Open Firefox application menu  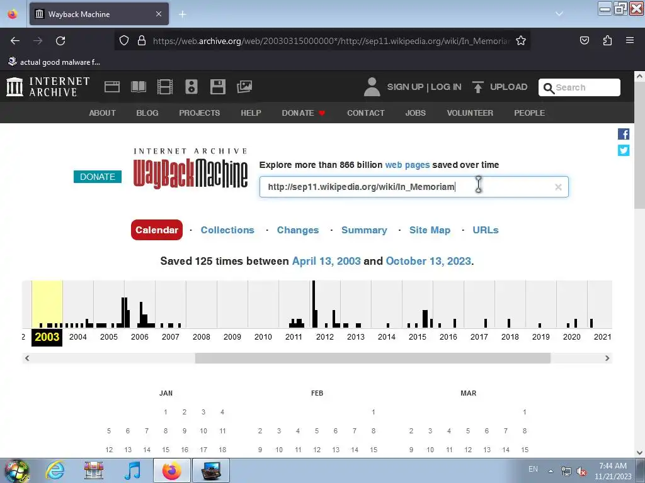click(x=630, y=41)
